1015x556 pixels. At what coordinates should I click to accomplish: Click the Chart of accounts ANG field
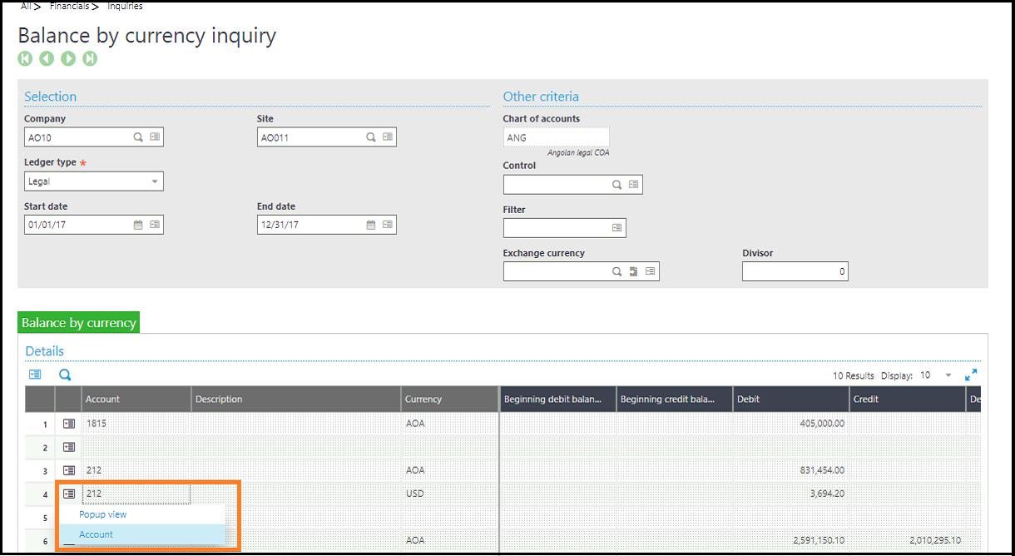557,137
